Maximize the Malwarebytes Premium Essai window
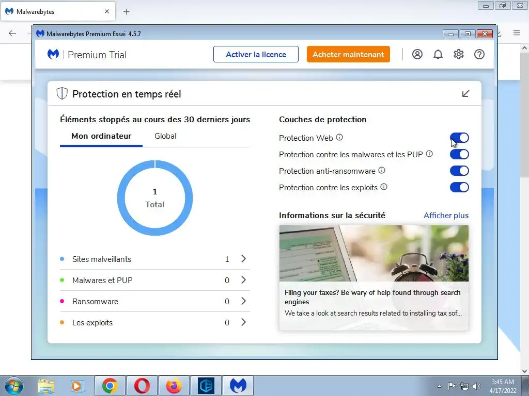Screen dimensions: 529x396 [468, 34]
